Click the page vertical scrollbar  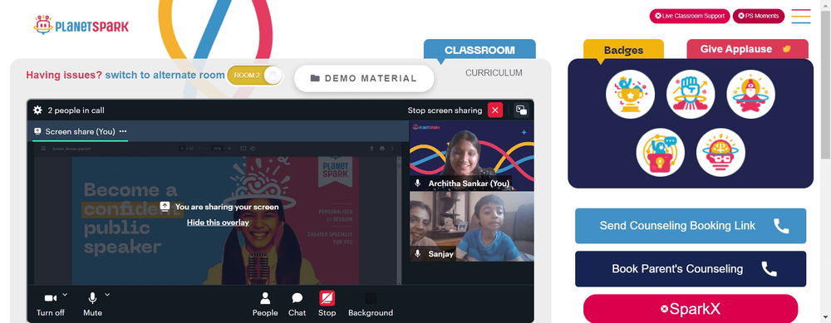point(826,85)
